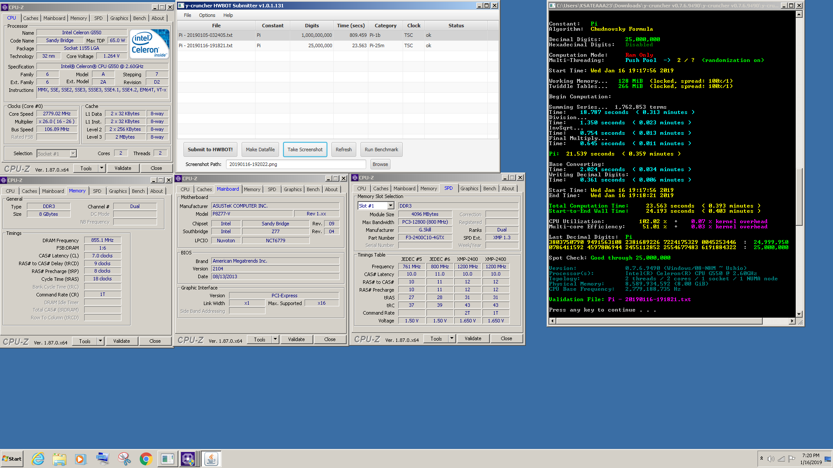Switch to the console window taskbar icon
Screen dimensions: 833x468
point(167,459)
